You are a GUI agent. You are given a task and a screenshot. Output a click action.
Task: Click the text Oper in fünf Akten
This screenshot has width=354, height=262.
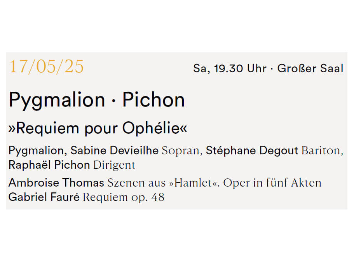[x=272, y=183]
